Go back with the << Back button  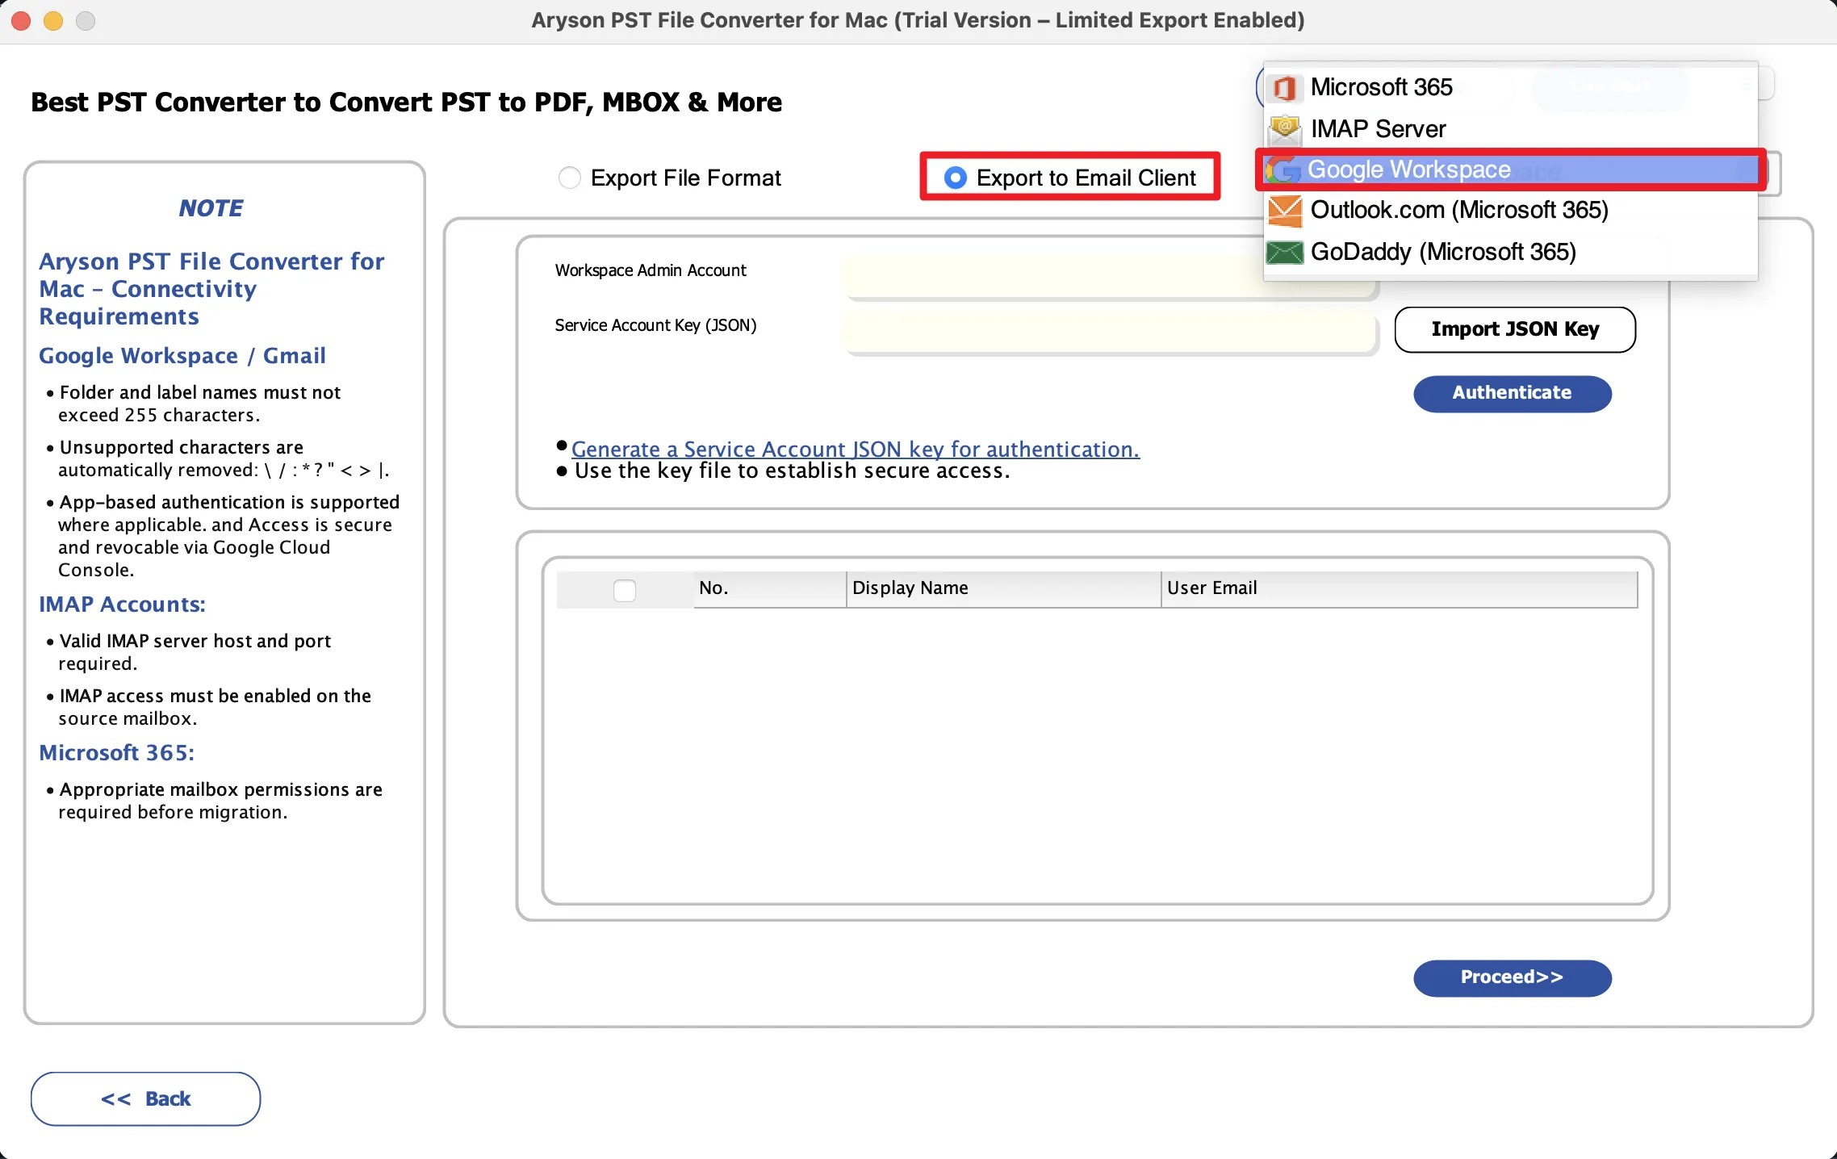pos(145,1098)
